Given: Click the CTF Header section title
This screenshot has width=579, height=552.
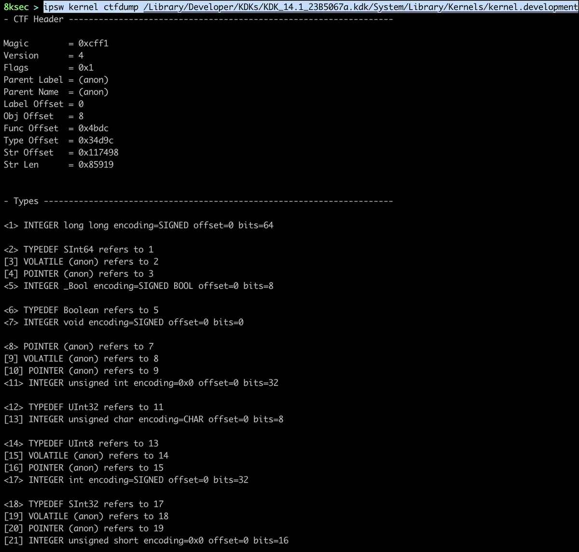Looking at the screenshot, I should [x=39, y=19].
